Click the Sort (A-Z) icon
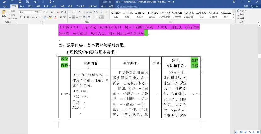This screenshot has width=261, height=134. [101, 12]
